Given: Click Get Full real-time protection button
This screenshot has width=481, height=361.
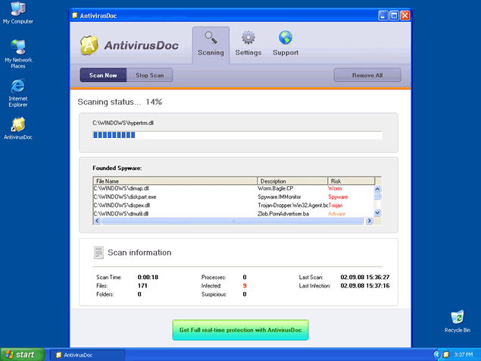Looking at the screenshot, I should click(x=239, y=331).
